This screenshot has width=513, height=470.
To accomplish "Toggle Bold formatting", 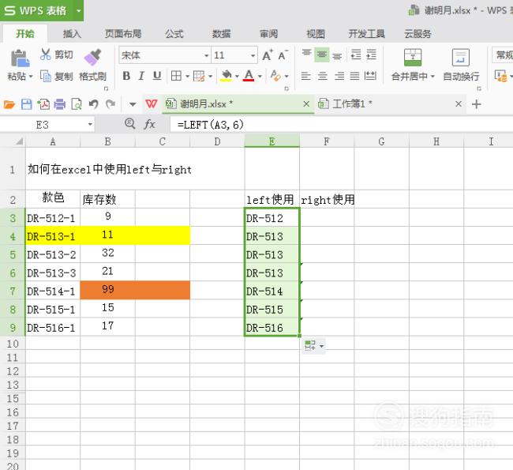I will [126, 77].
